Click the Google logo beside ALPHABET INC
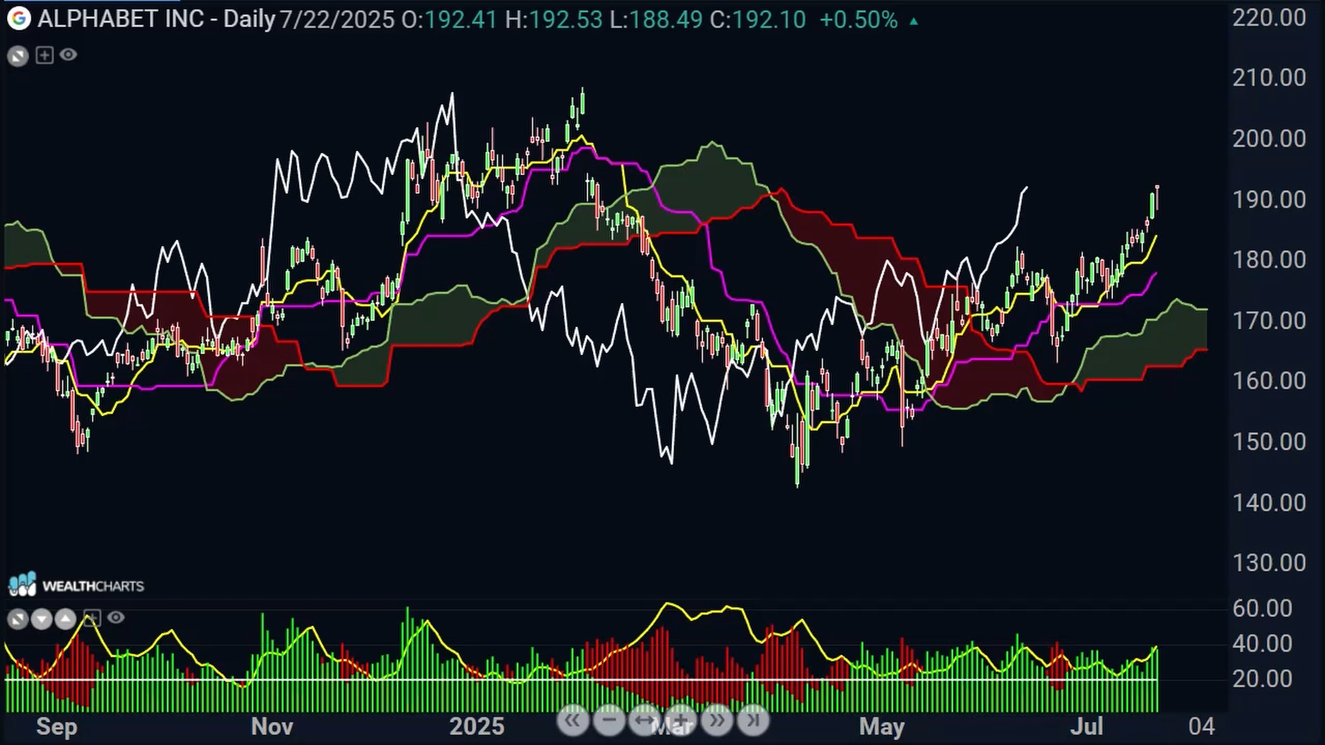The width and height of the screenshot is (1325, 745). [x=19, y=19]
